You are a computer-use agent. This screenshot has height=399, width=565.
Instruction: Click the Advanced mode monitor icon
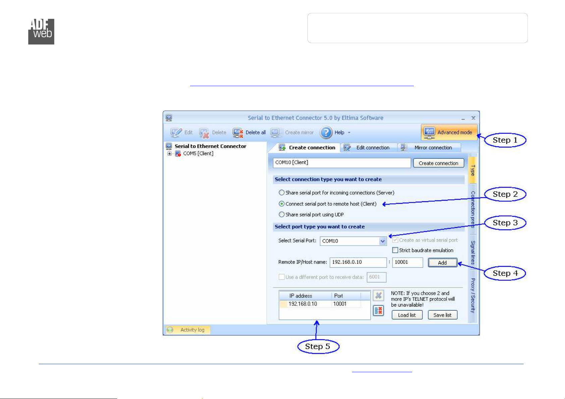point(430,133)
